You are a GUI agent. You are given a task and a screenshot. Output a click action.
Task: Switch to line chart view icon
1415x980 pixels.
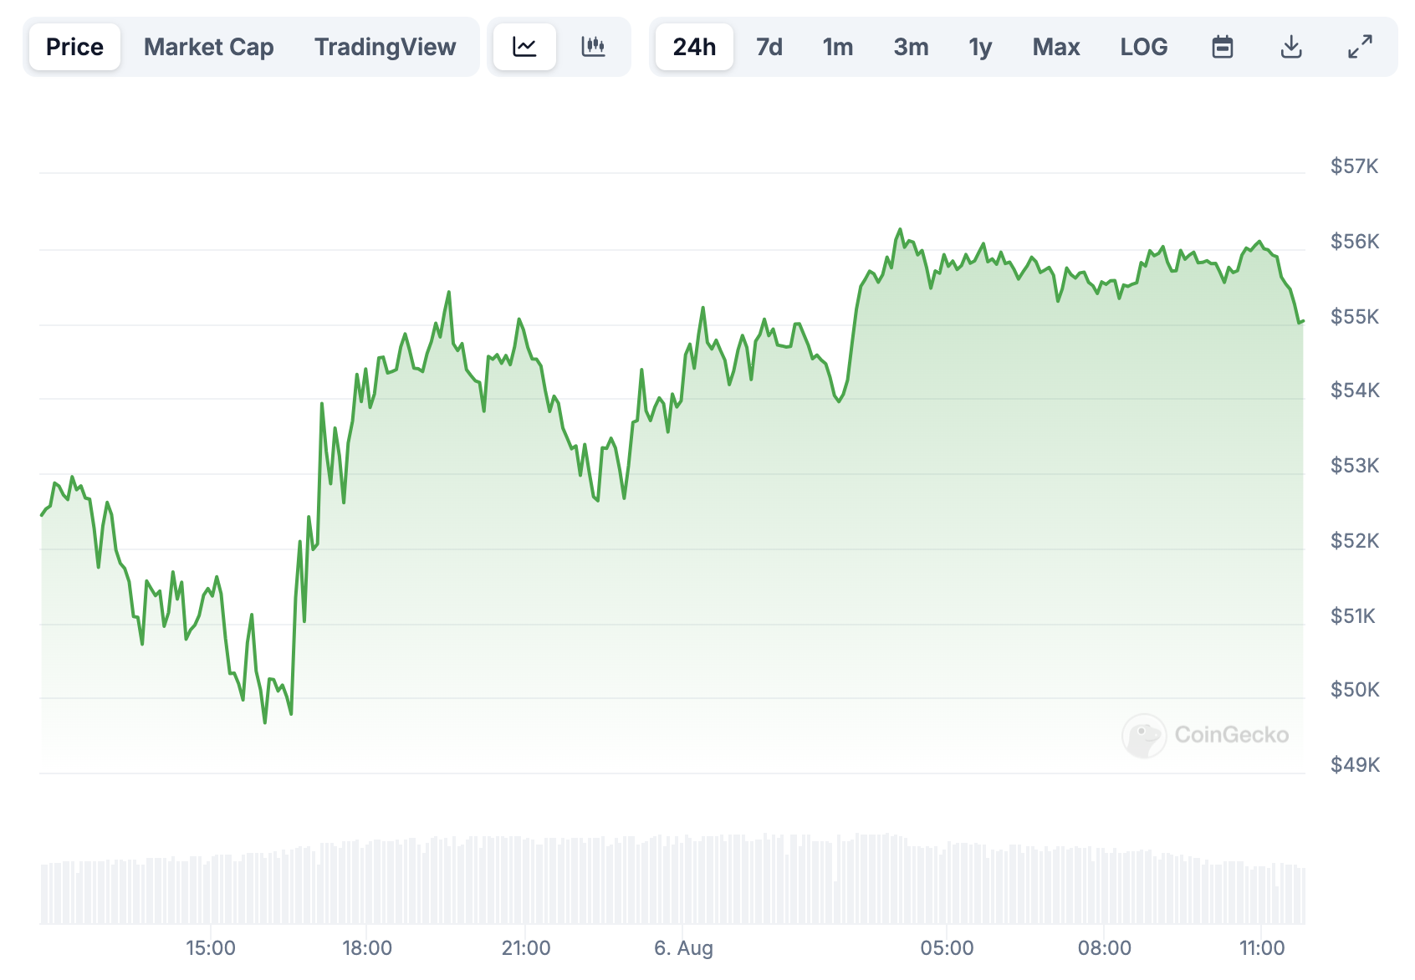(524, 47)
